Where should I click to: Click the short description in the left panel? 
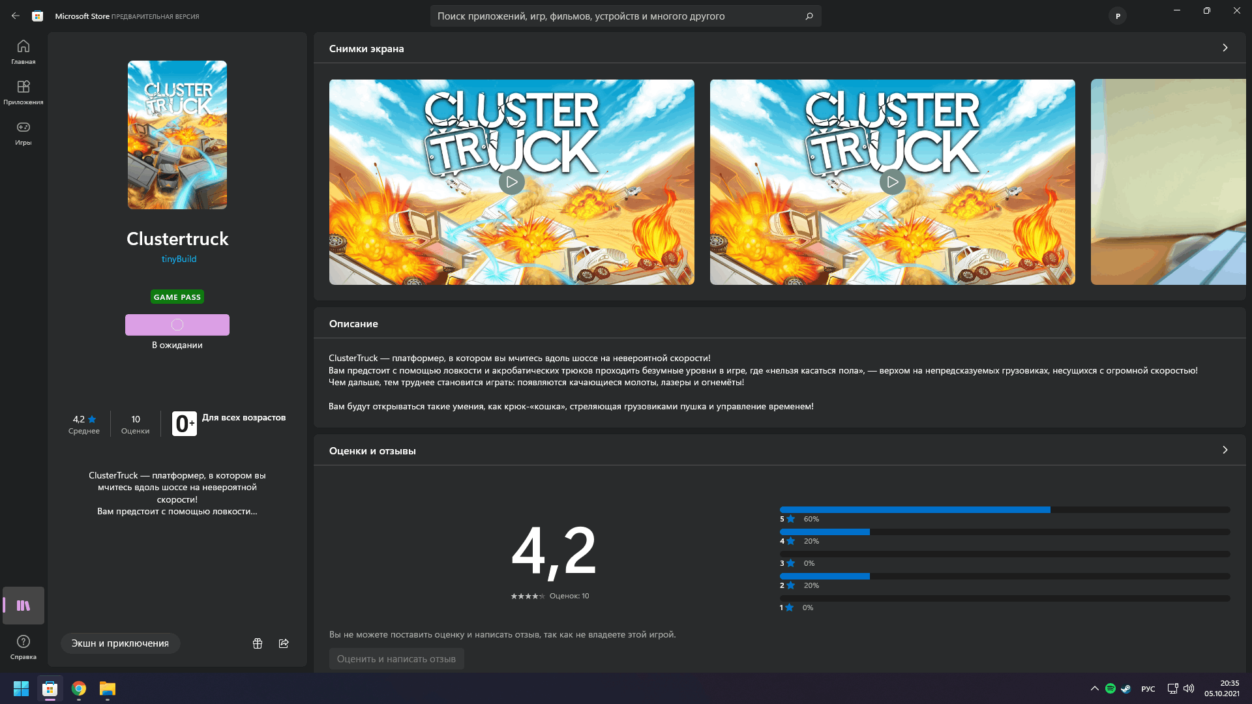[177, 493]
